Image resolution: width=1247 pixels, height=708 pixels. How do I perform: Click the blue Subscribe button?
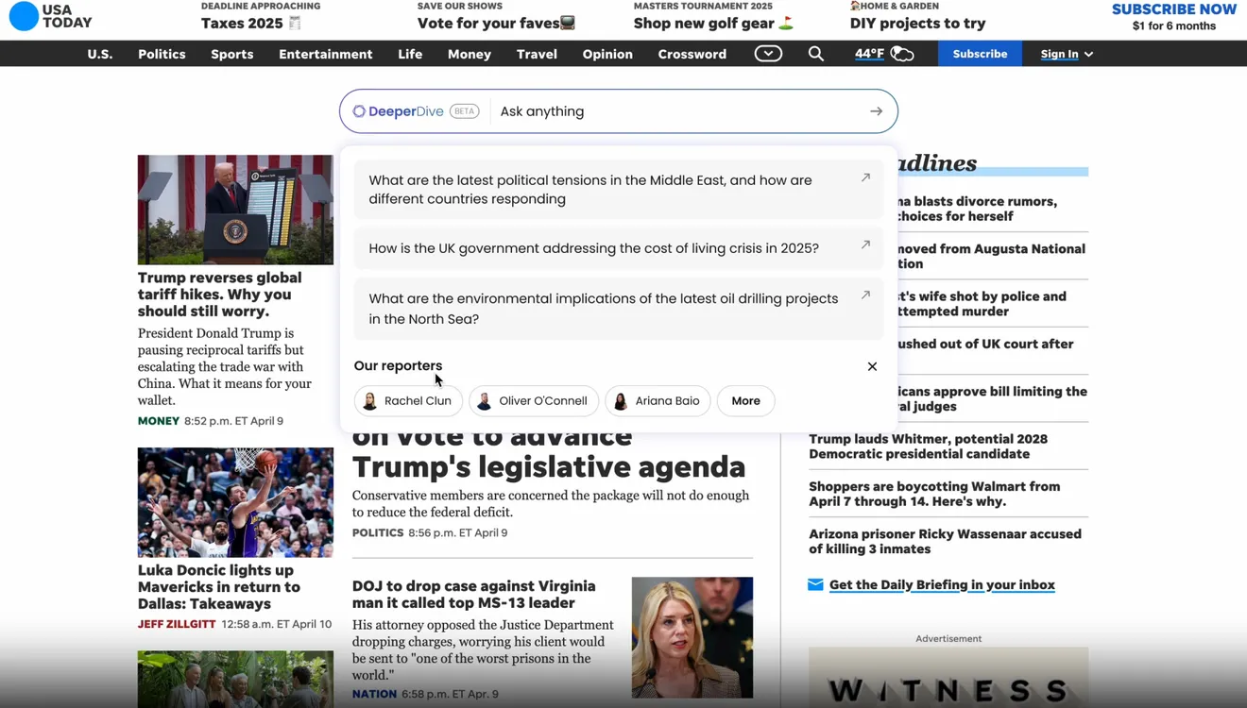tap(980, 54)
